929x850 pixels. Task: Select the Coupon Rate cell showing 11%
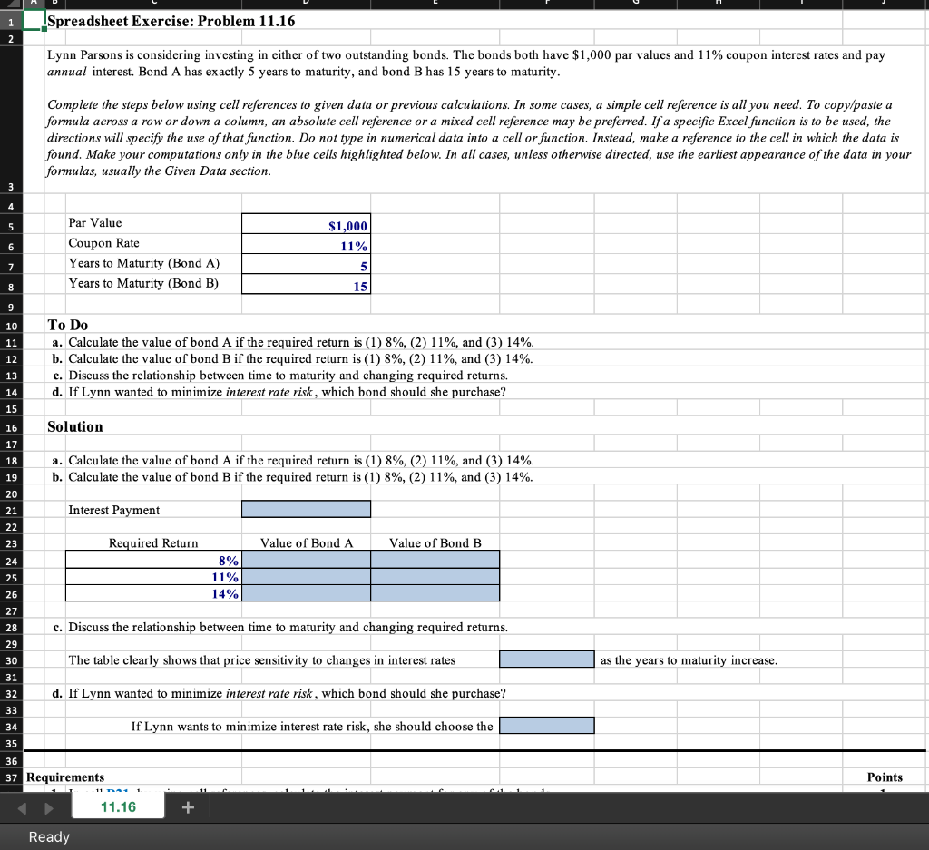tap(306, 245)
